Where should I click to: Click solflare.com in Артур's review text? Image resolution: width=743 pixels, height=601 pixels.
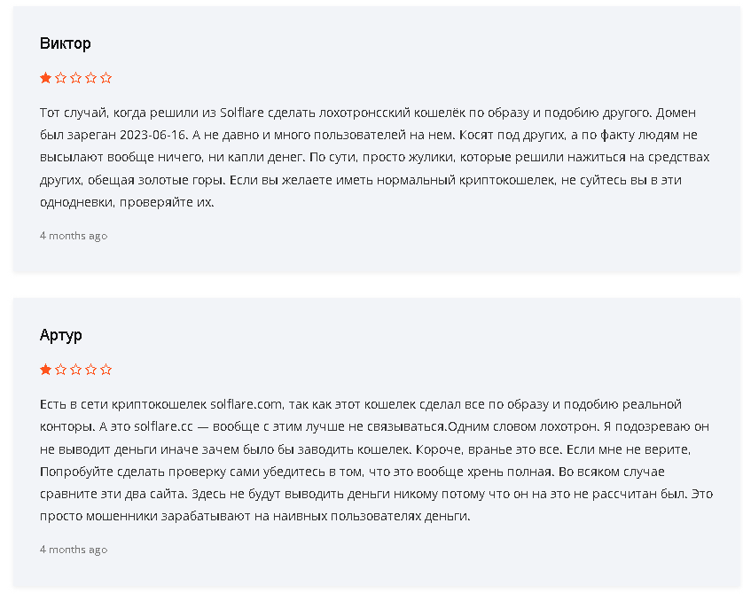[x=246, y=404]
